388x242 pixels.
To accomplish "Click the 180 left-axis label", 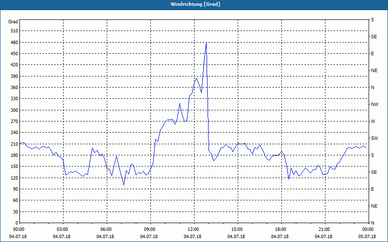I will tap(15, 155).
